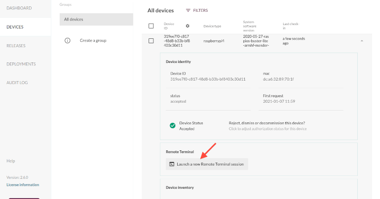380x199 pixels.
Task: Click the green Accepted status checkmark icon
Action: click(173, 125)
